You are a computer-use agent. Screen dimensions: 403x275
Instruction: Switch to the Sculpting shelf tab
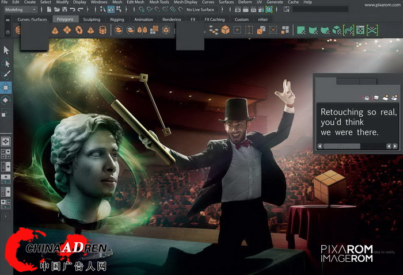coord(92,20)
